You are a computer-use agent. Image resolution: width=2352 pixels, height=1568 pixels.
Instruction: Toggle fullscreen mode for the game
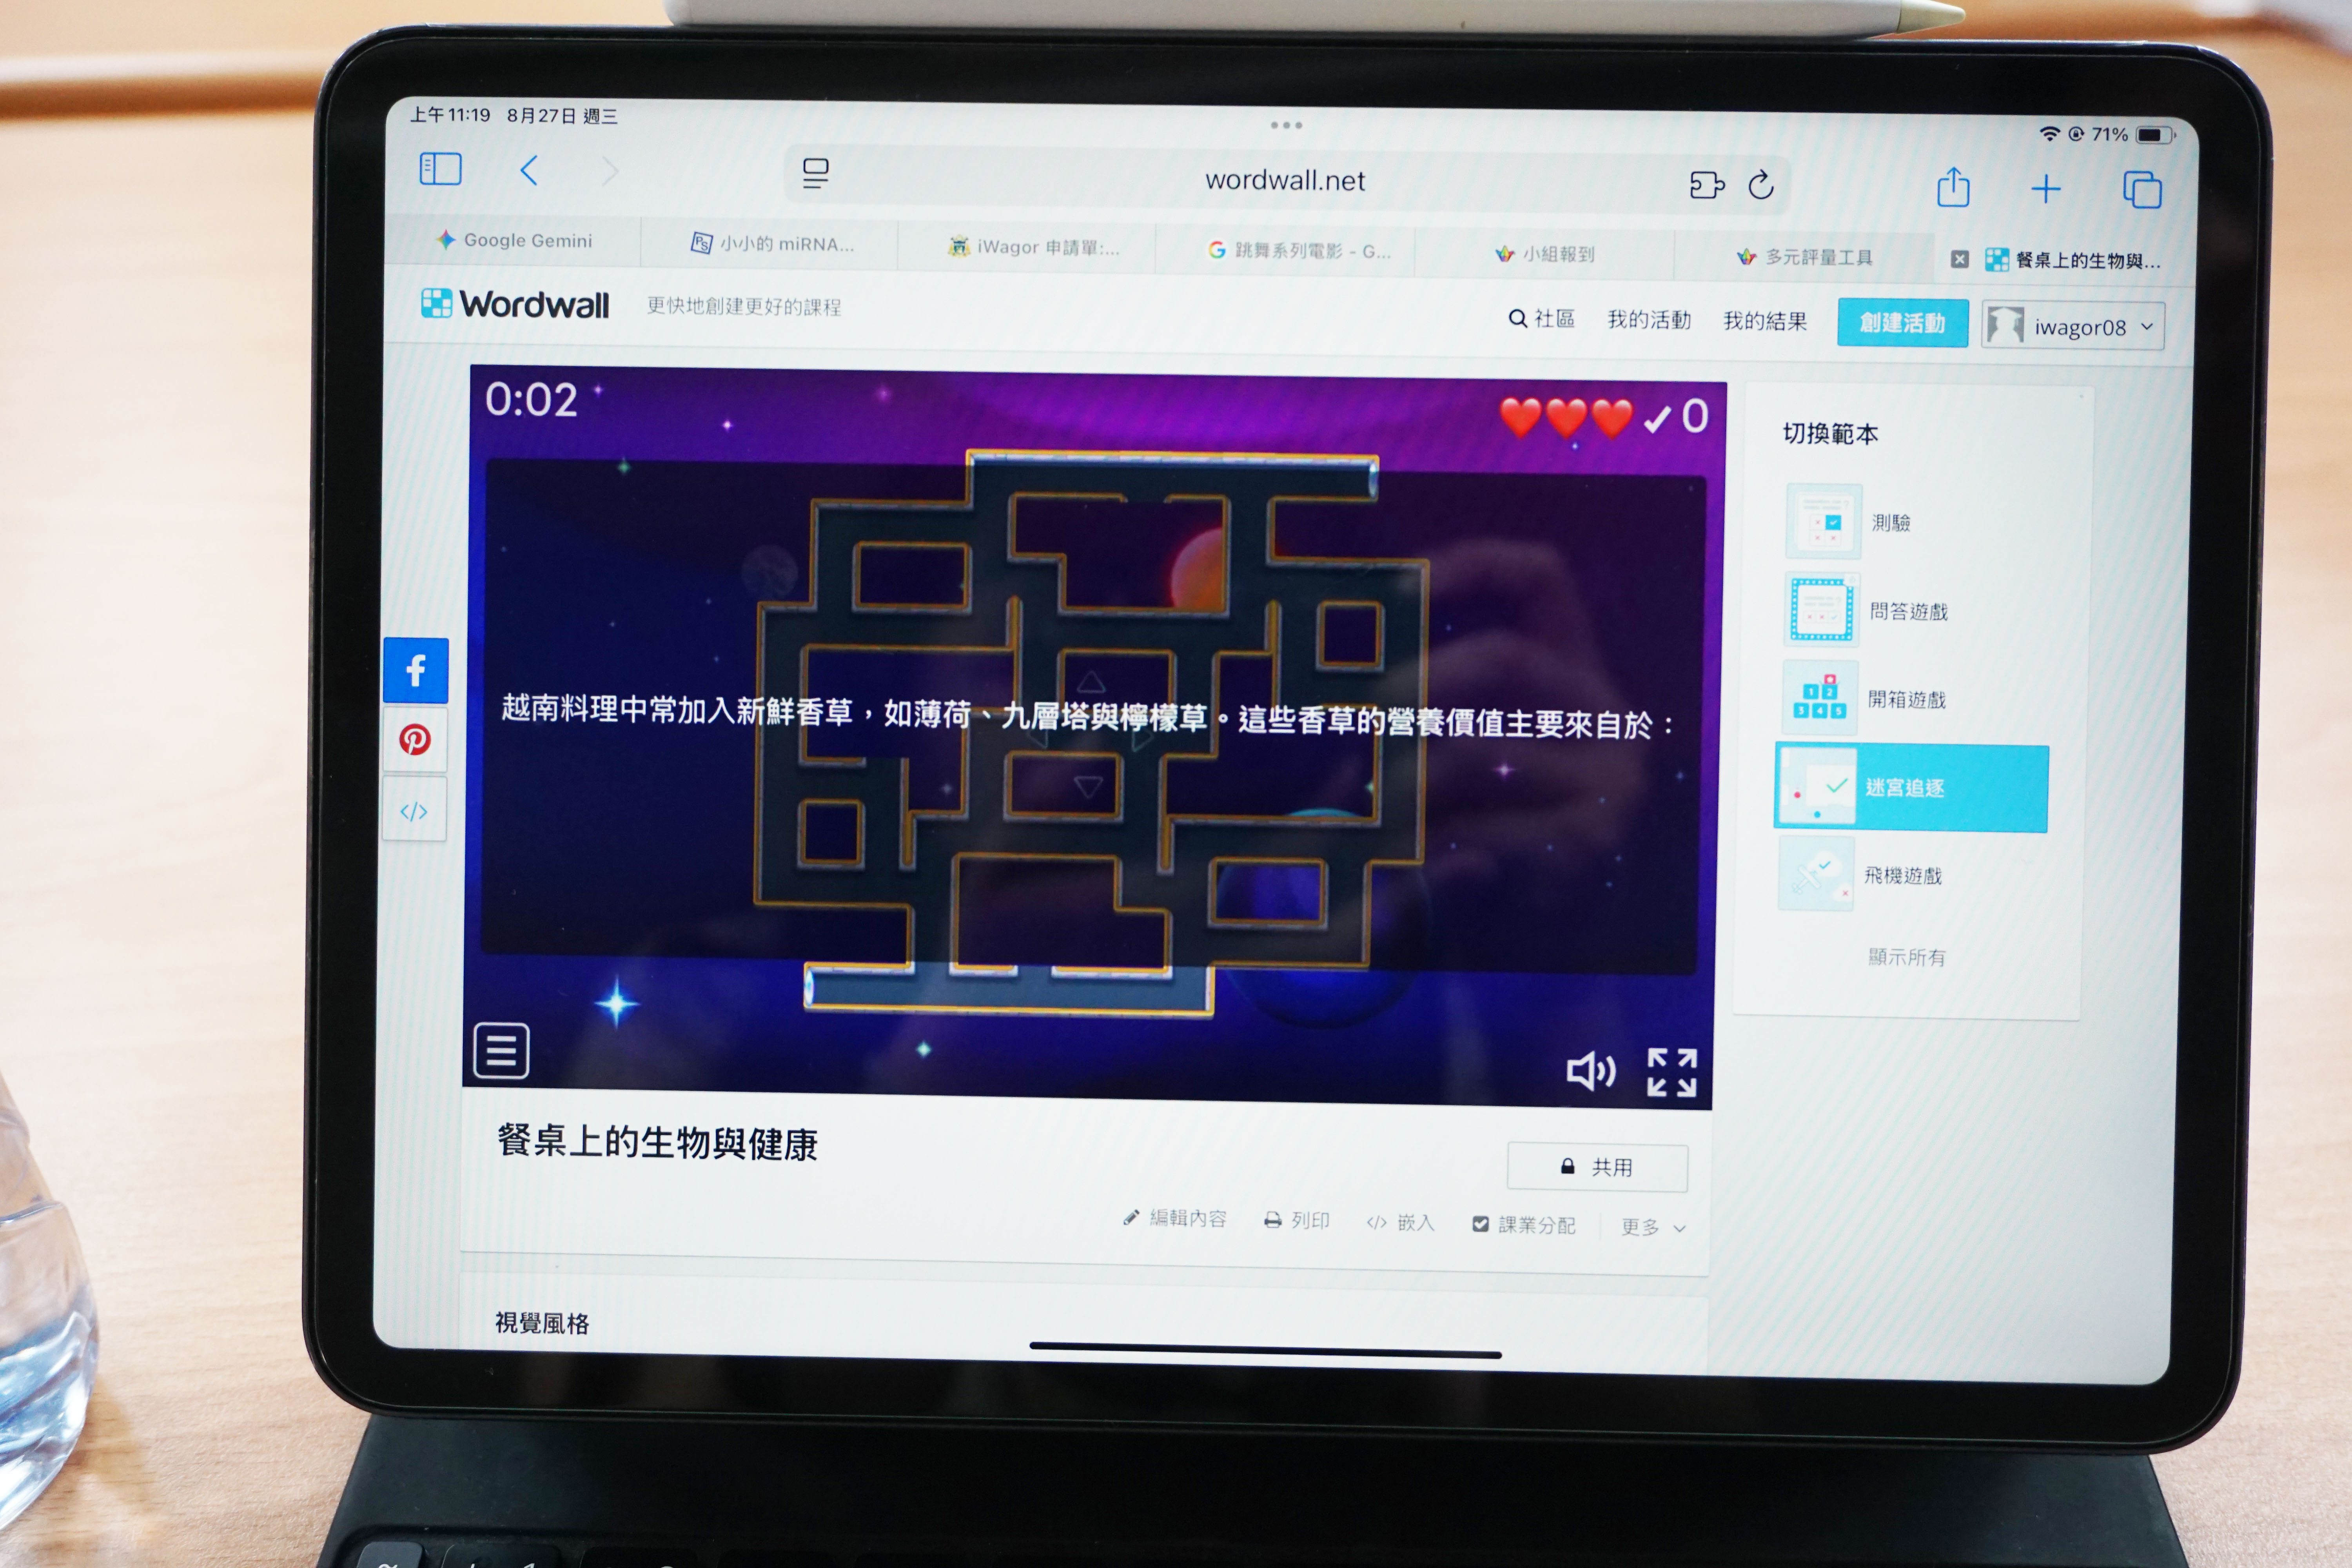(1671, 1073)
